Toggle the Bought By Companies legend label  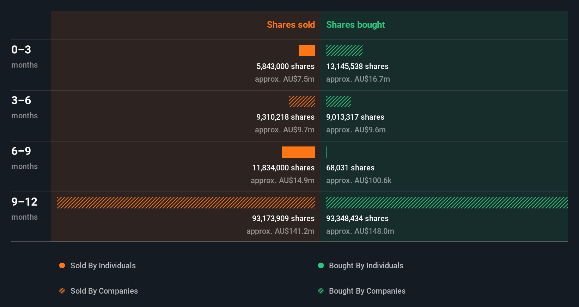pyautogui.click(x=367, y=291)
